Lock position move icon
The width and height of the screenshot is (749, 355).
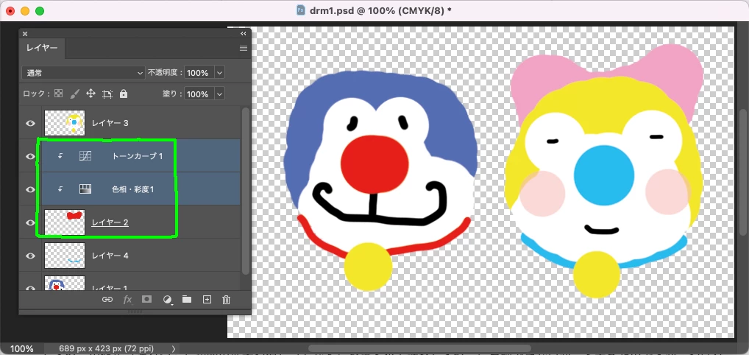pyautogui.click(x=90, y=94)
